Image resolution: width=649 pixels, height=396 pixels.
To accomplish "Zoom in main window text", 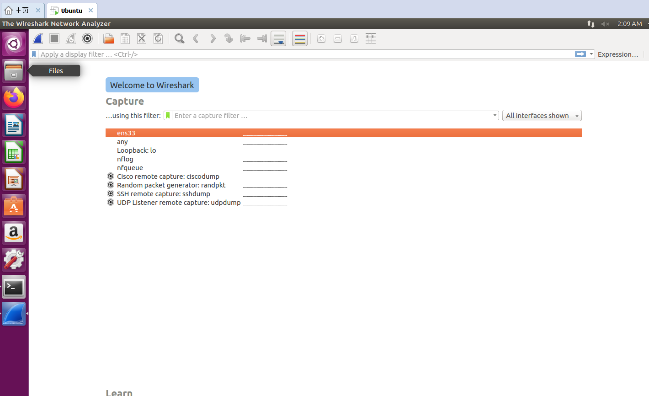I will click(321, 39).
